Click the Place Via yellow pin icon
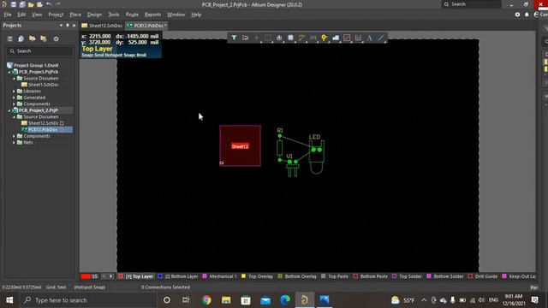548x308 pixels. (x=324, y=38)
